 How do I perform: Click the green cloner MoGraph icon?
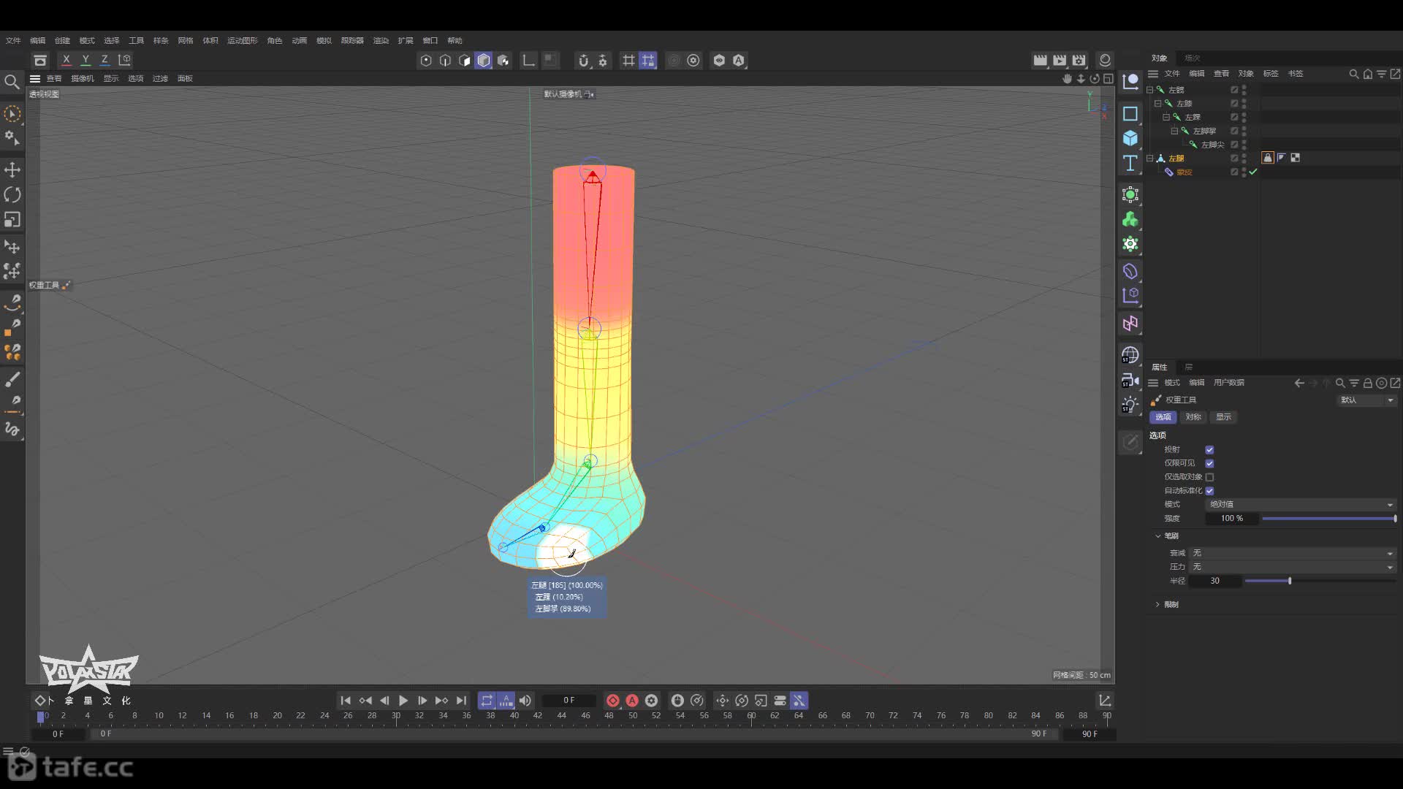click(1130, 219)
